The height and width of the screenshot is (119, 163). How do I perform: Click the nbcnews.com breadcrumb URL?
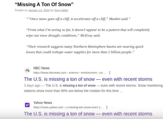coord(69,73)
